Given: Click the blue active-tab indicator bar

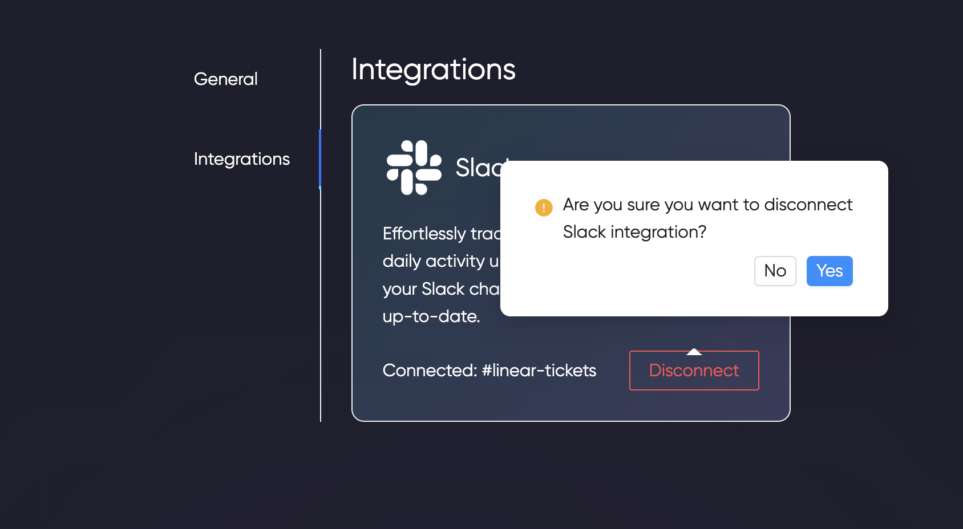Looking at the screenshot, I should tap(320, 159).
